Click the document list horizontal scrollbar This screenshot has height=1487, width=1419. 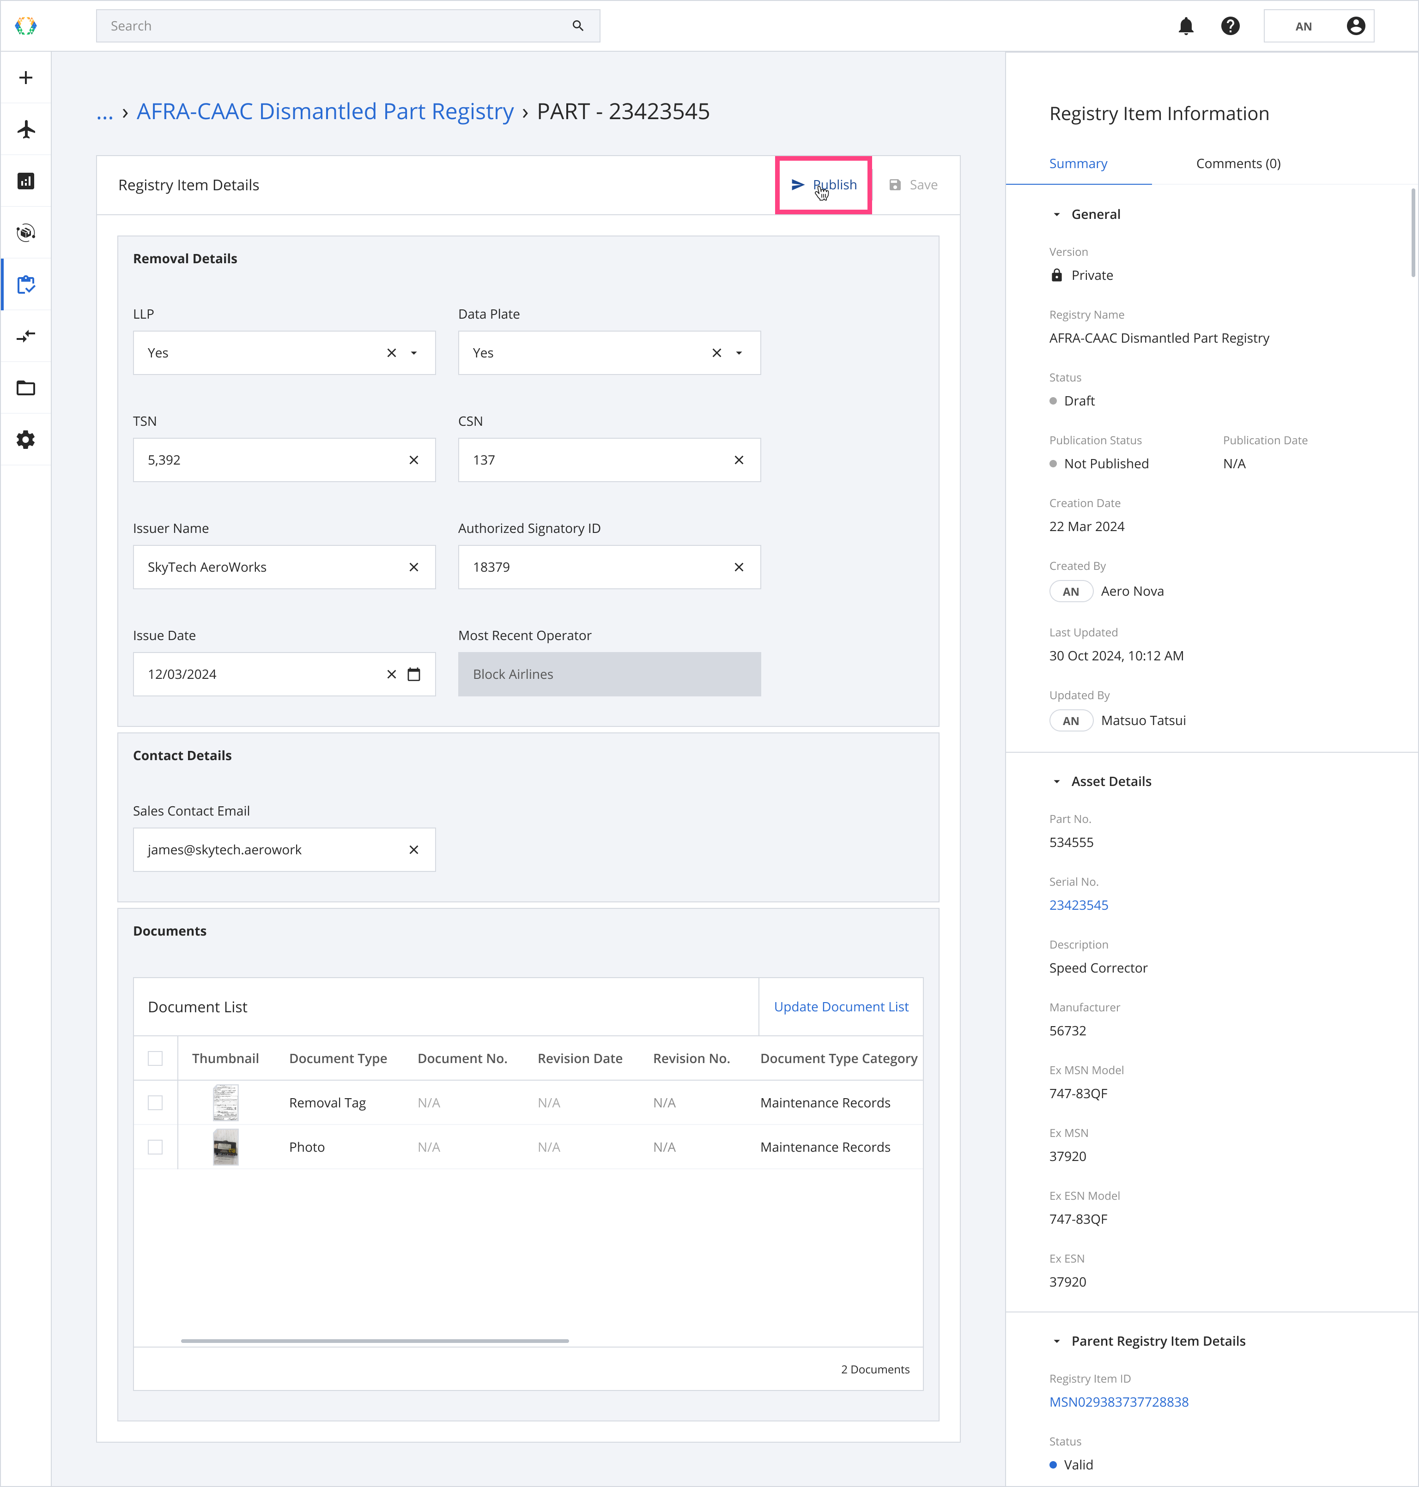coord(375,1341)
